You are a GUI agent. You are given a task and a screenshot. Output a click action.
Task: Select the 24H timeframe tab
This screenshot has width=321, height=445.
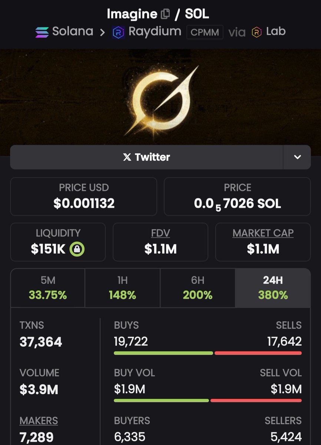(x=273, y=288)
